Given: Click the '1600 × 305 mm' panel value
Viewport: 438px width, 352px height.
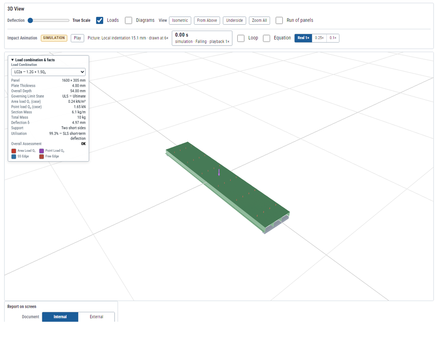Looking at the screenshot, I should point(74,80).
